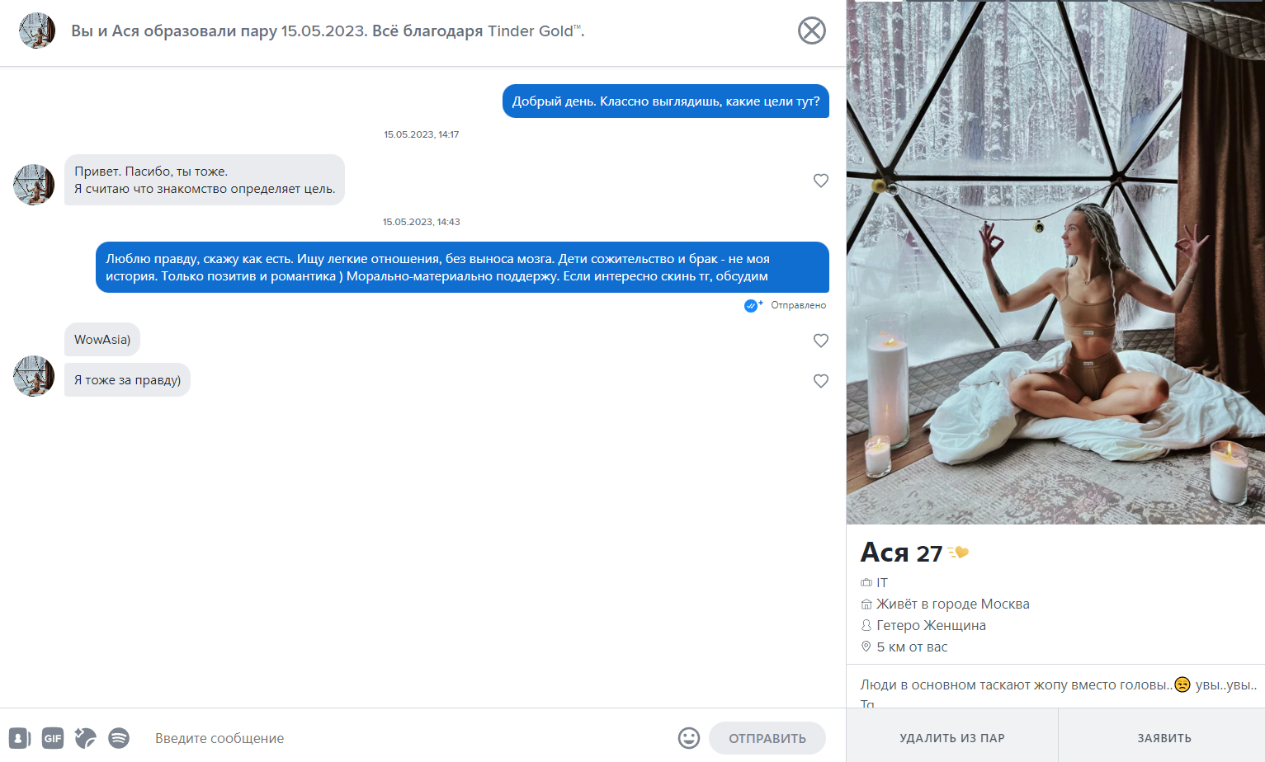Open the sticker icon in message bar
Screen dimensions: 1265x762
click(x=85, y=738)
